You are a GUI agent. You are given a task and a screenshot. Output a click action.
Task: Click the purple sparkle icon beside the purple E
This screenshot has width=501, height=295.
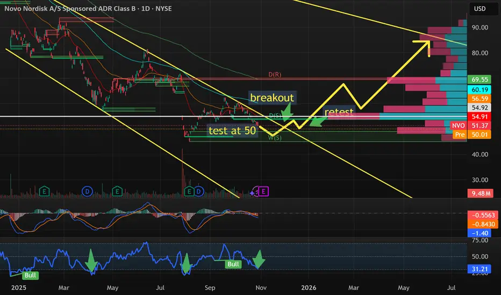[253, 193]
